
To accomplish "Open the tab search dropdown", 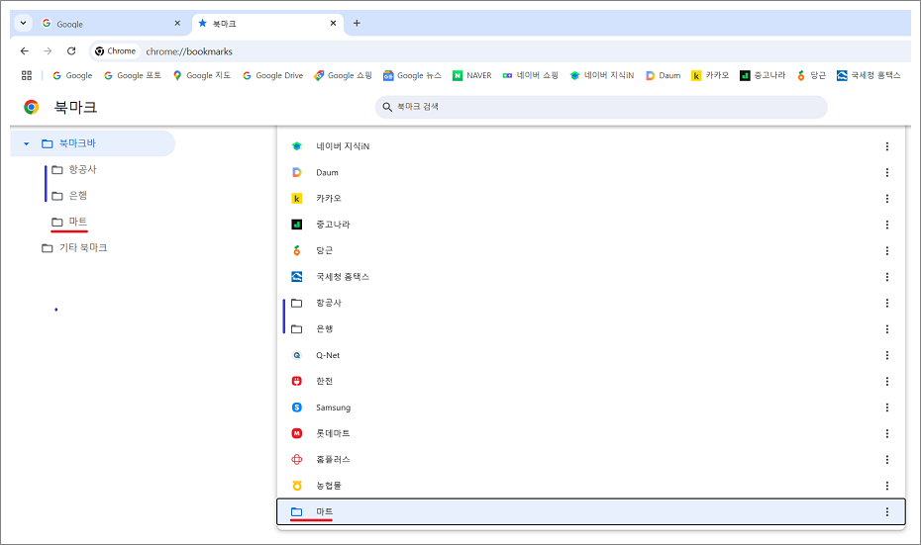I will point(23,24).
